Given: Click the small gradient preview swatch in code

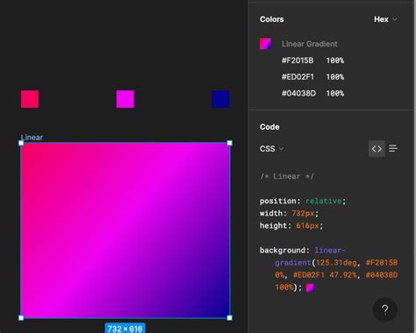Looking at the screenshot, I should point(310,287).
